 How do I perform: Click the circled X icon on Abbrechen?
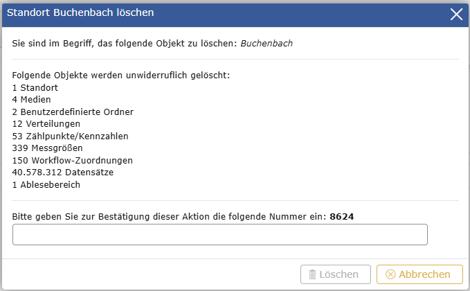coord(390,274)
